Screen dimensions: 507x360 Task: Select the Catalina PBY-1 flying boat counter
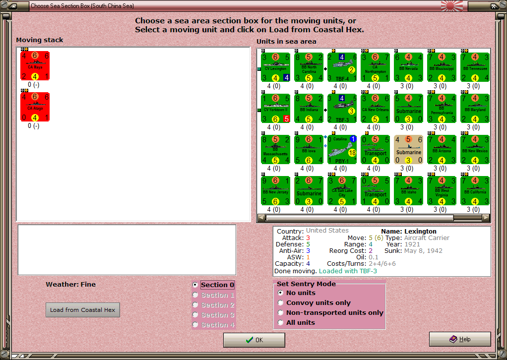pos(342,150)
